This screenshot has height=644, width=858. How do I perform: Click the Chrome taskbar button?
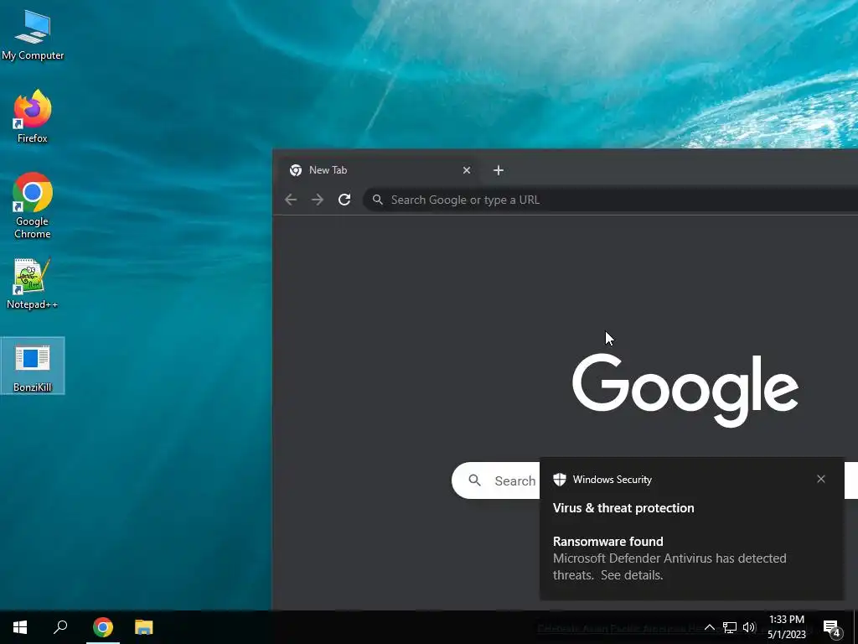point(103,627)
